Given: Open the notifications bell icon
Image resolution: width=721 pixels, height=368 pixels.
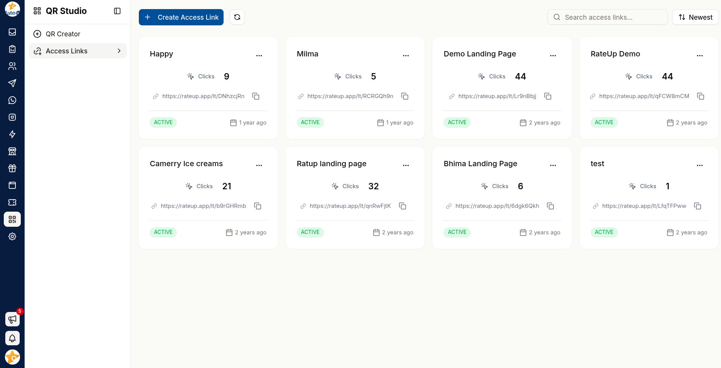Looking at the screenshot, I should tap(12, 338).
